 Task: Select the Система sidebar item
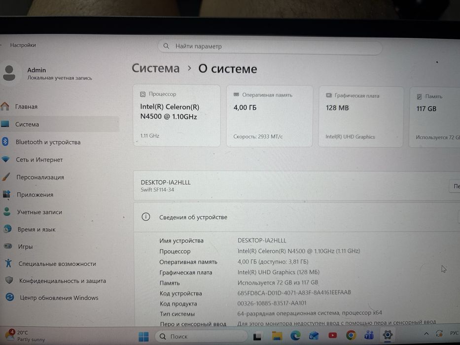pos(59,124)
